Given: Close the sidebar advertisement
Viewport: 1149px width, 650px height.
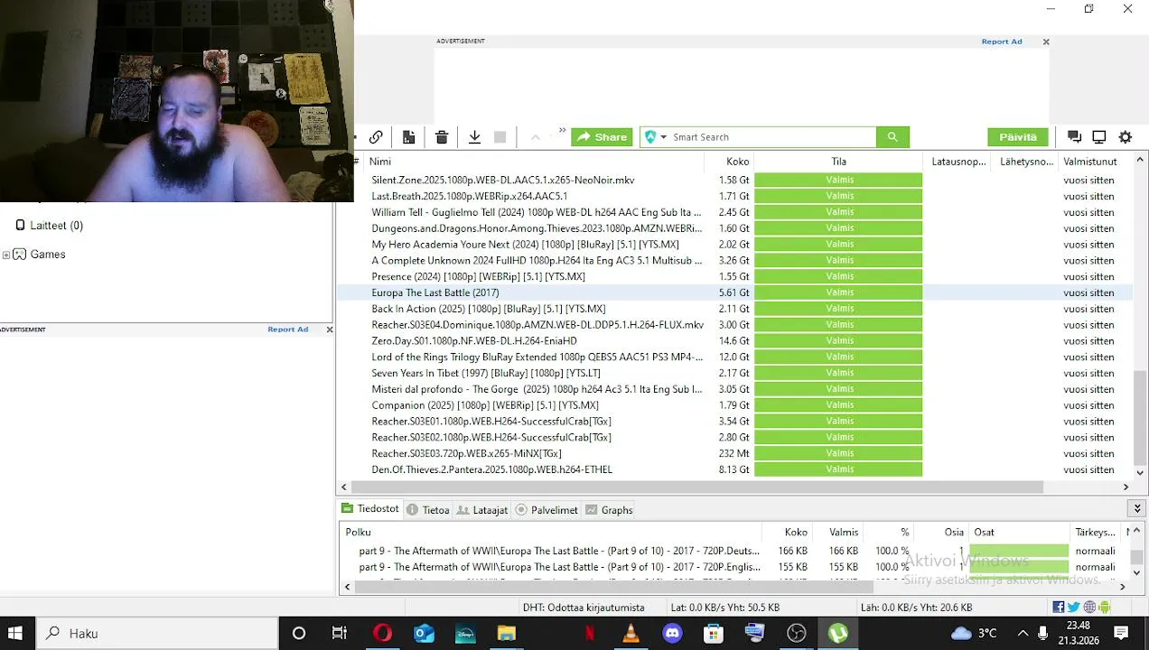Looking at the screenshot, I should [330, 330].
